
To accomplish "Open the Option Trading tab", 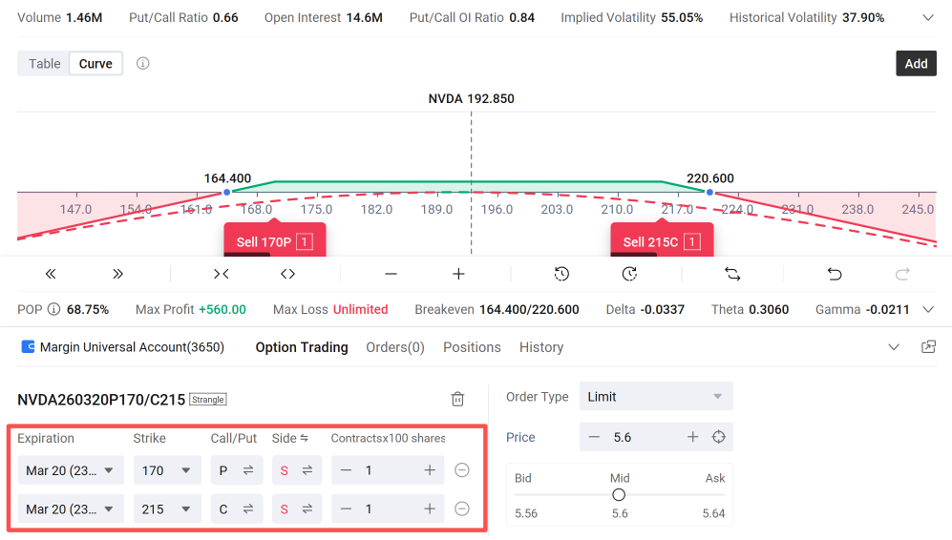I will (x=302, y=347).
